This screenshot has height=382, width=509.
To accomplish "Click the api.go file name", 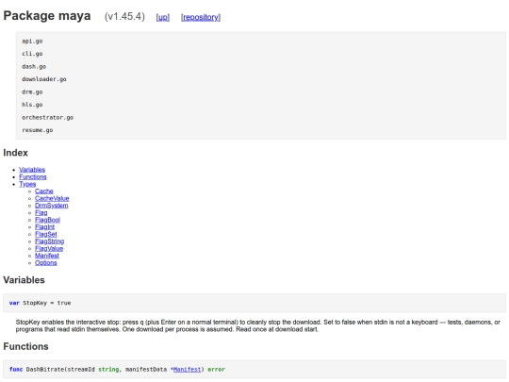I will point(32,42).
